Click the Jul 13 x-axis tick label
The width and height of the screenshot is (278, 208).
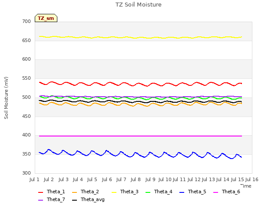208,179
